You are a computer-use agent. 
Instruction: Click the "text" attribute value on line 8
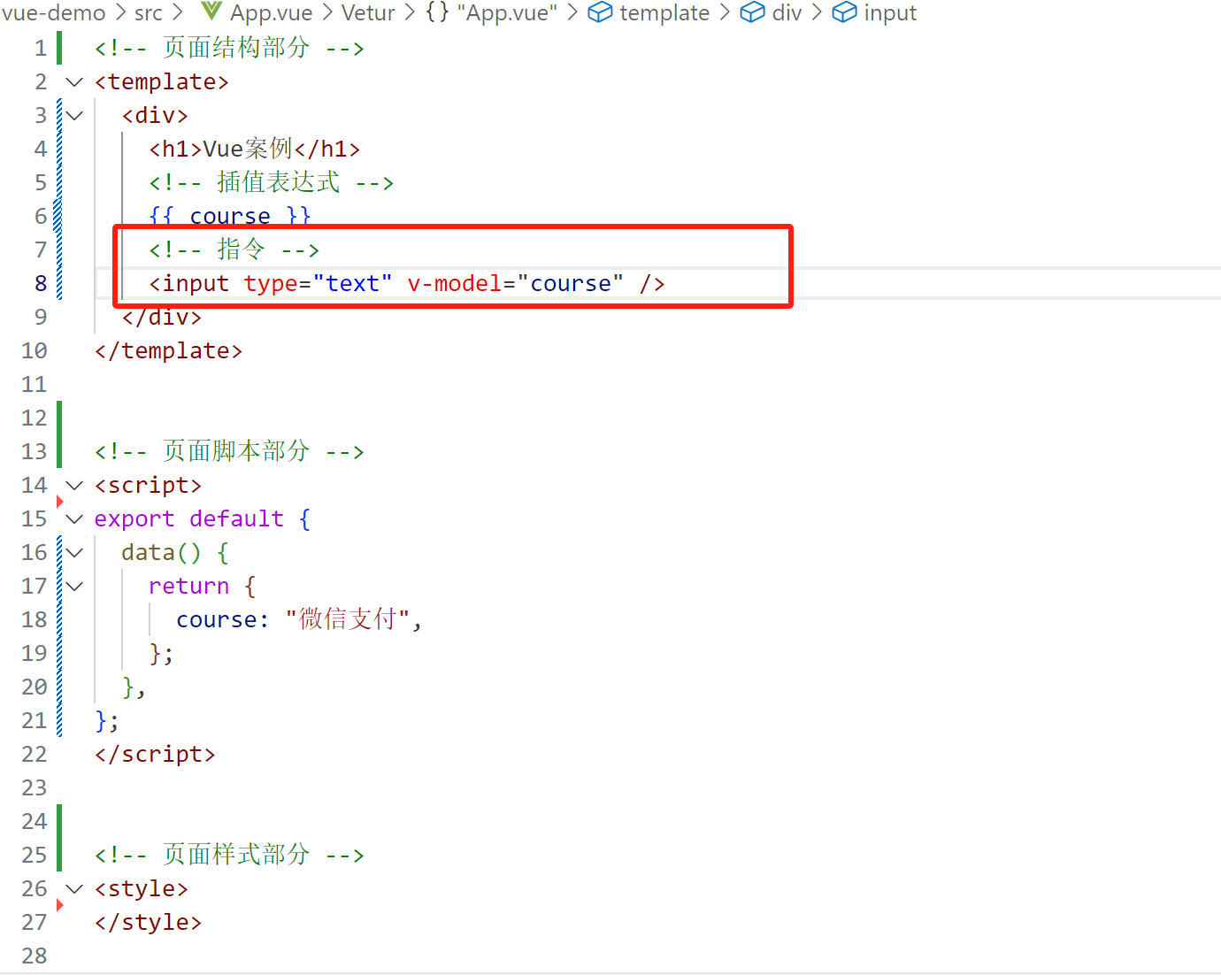(352, 283)
